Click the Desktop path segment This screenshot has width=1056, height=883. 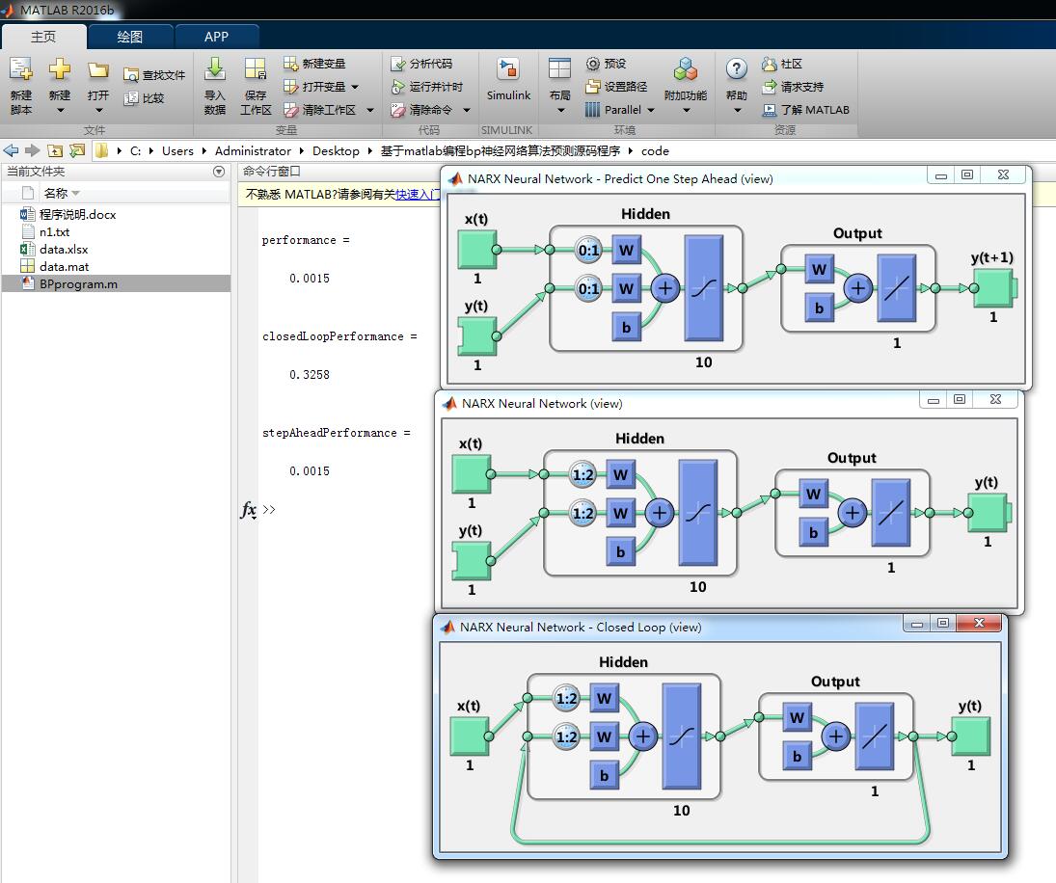pos(336,150)
